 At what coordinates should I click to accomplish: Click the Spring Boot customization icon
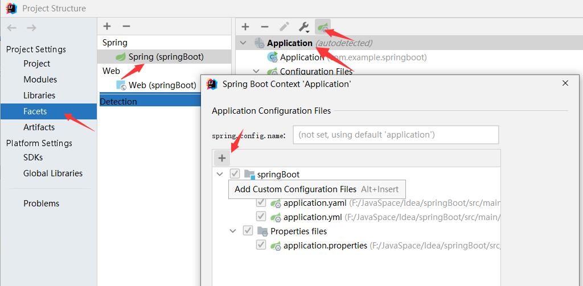323,27
